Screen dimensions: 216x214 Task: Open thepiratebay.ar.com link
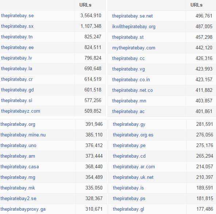pyautogui.click(x=134, y=167)
